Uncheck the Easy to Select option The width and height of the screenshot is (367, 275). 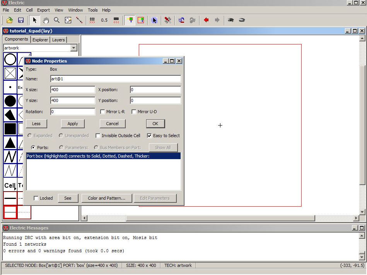pos(149,136)
